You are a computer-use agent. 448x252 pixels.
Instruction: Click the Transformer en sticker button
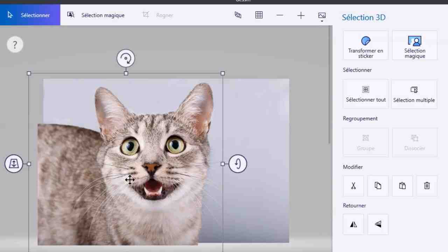coord(366,45)
